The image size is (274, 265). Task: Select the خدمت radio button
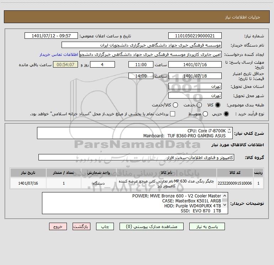click(x=199, y=105)
